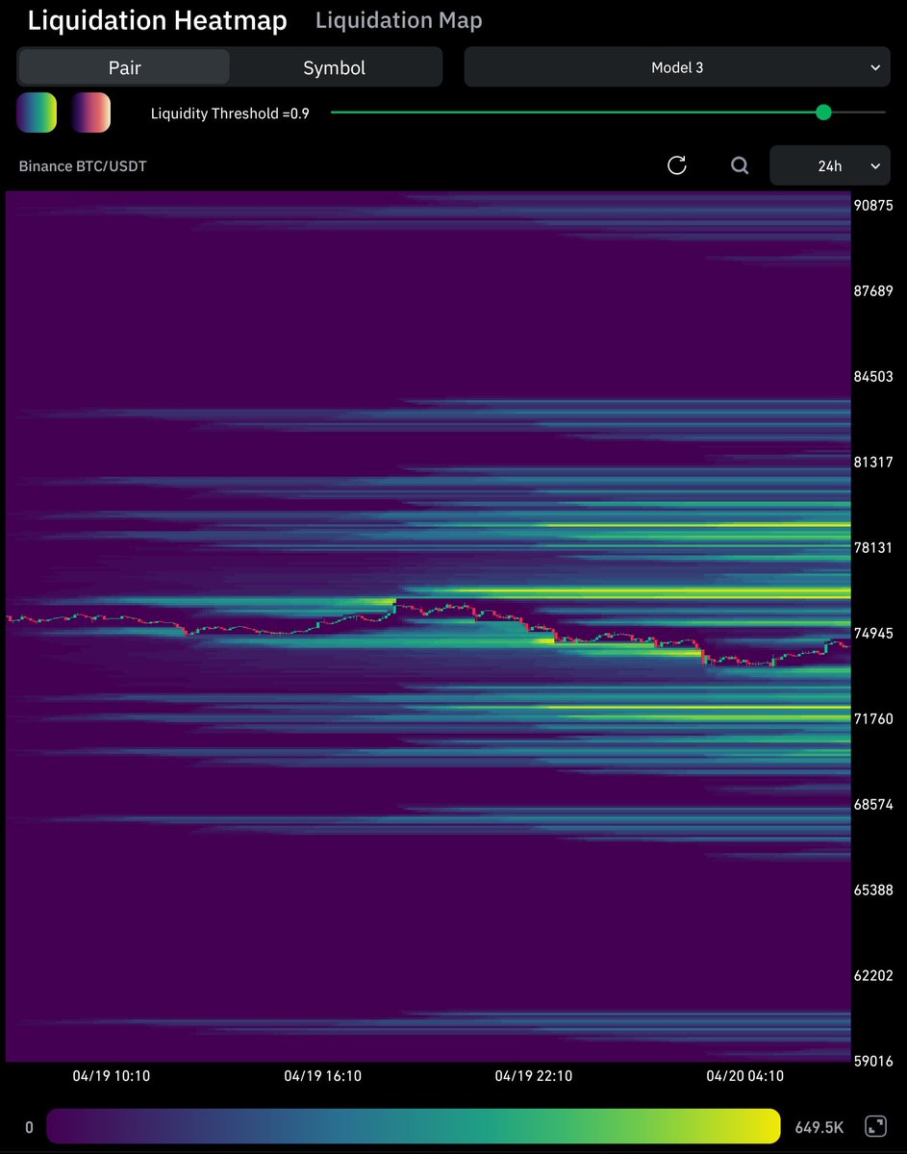Click the 04/19 16:10 time axis label
The width and height of the screenshot is (907, 1154).
323,1076
